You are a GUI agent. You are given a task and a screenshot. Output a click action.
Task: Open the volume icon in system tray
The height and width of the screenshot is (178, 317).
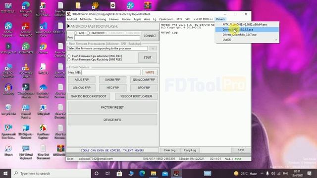coord(273,174)
